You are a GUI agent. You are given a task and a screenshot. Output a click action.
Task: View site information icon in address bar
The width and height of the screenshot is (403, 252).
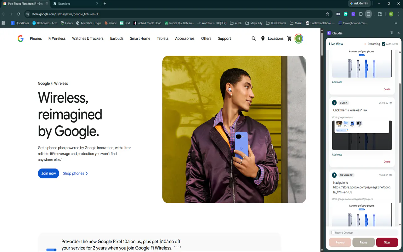[28, 14]
